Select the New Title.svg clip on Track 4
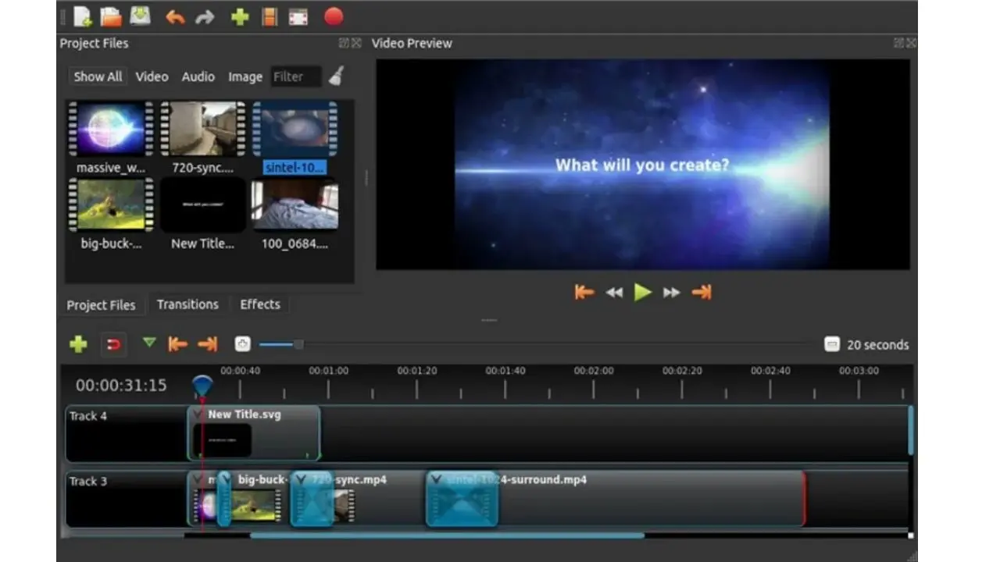The width and height of the screenshot is (1000, 562). [255, 433]
